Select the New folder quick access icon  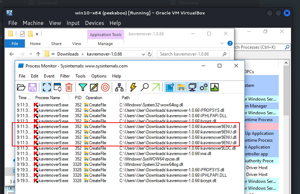(x=30, y=34)
